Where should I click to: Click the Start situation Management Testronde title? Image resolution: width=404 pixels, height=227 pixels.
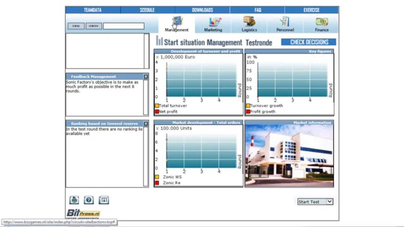pos(218,42)
